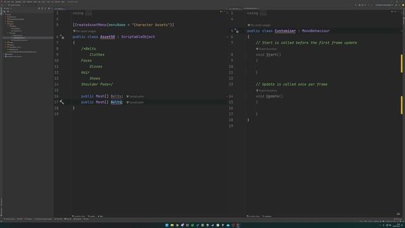Click the Customiser class name
The image size is (405, 228).
pyautogui.click(x=285, y=31)
